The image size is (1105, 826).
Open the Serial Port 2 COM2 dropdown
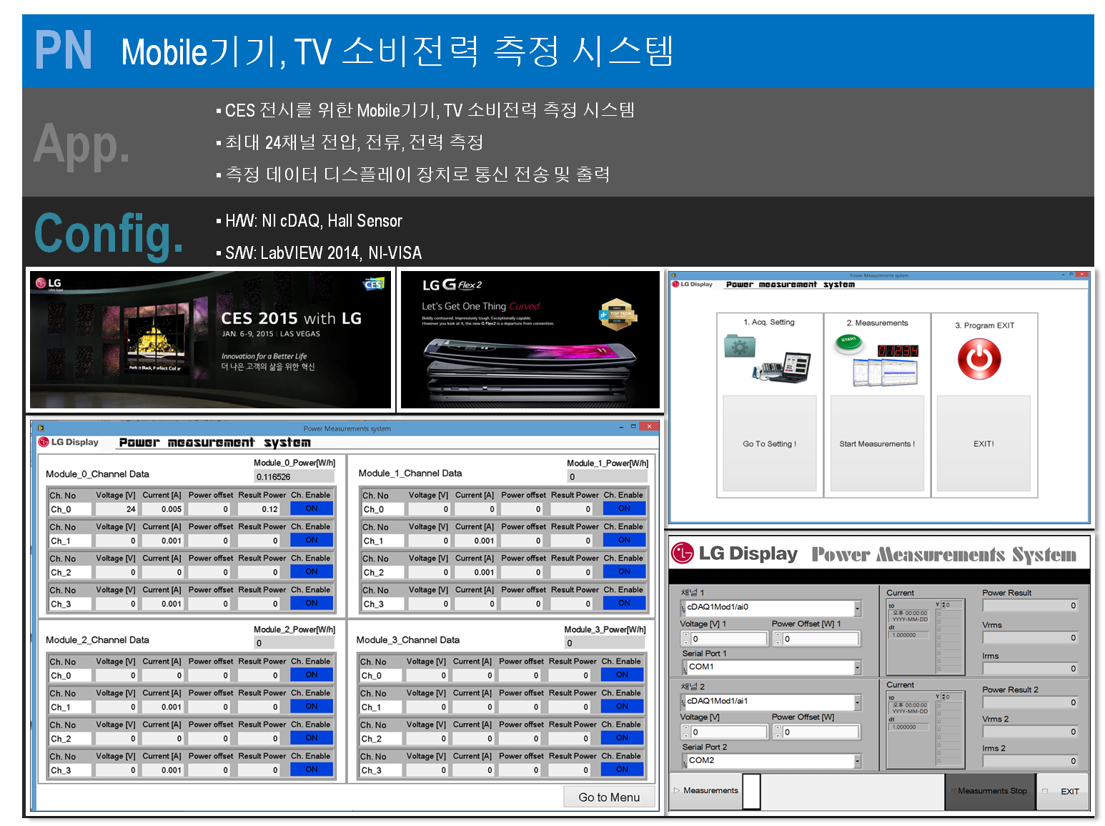point(858,761)
